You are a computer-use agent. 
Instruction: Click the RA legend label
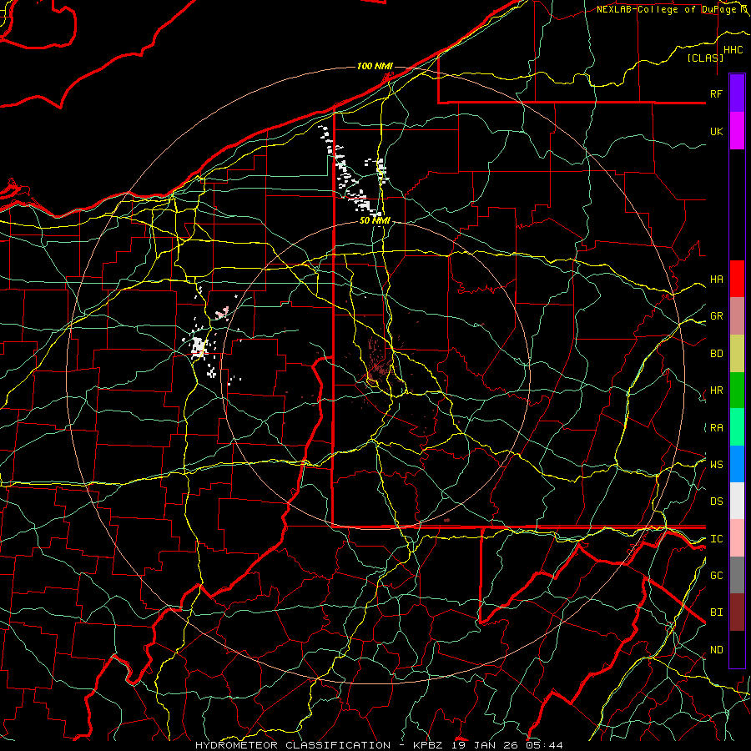(x=716, y=428)
